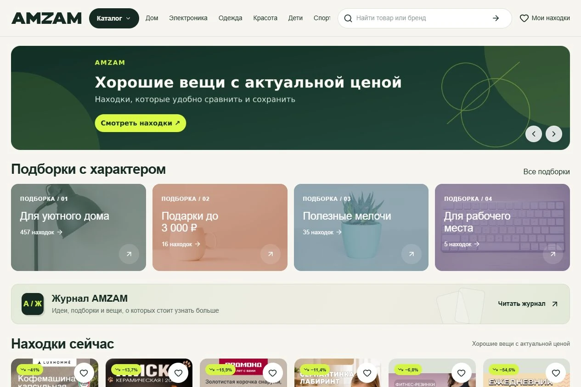581x387 pixels.
Task: Click arrow icon on Подарки до 3 000 ₽ card
Action: tap(271, 254)
